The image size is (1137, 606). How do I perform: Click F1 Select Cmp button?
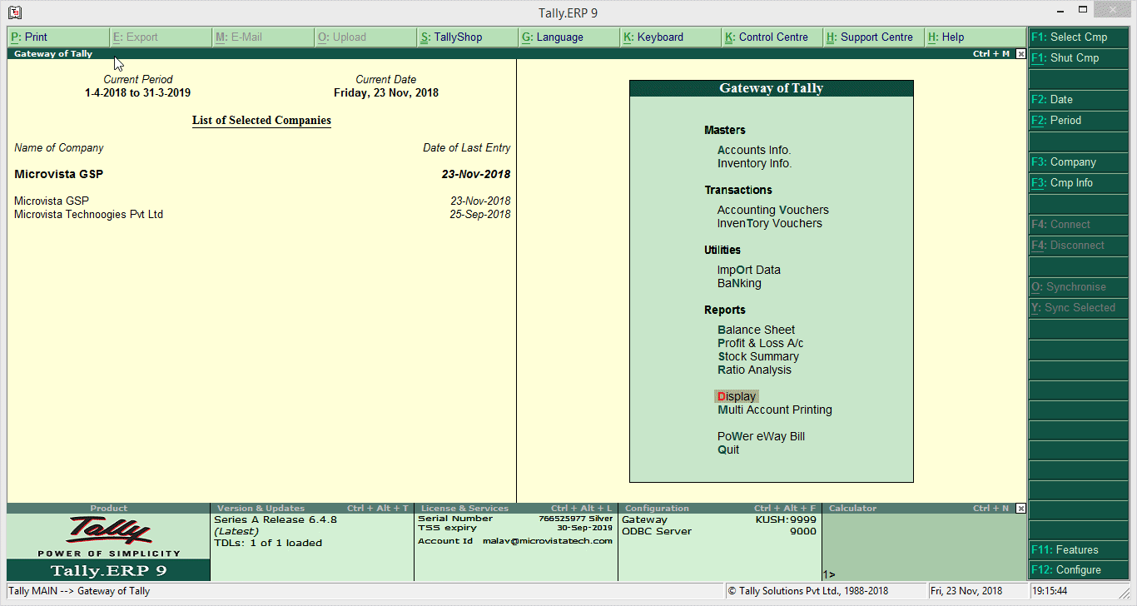point(1079,37)
